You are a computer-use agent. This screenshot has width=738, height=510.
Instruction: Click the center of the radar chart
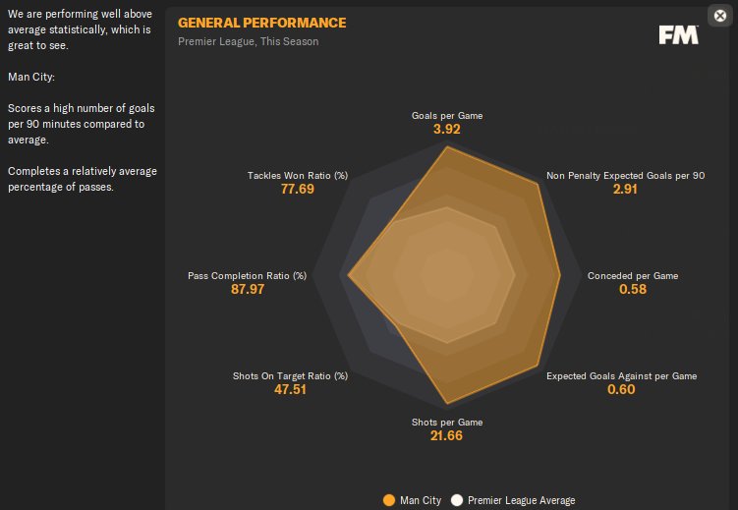(x=447, y=276)
